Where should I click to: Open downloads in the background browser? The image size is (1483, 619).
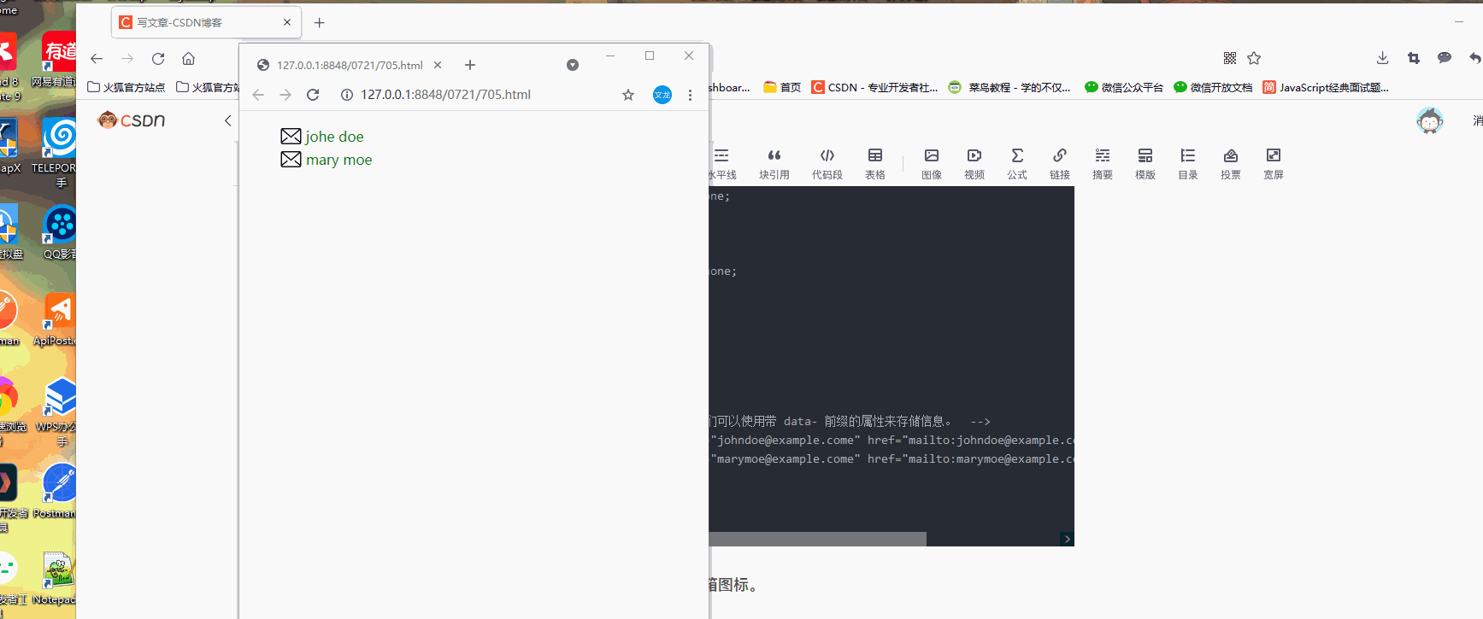pyautogui.click(x=1382, y=58)
